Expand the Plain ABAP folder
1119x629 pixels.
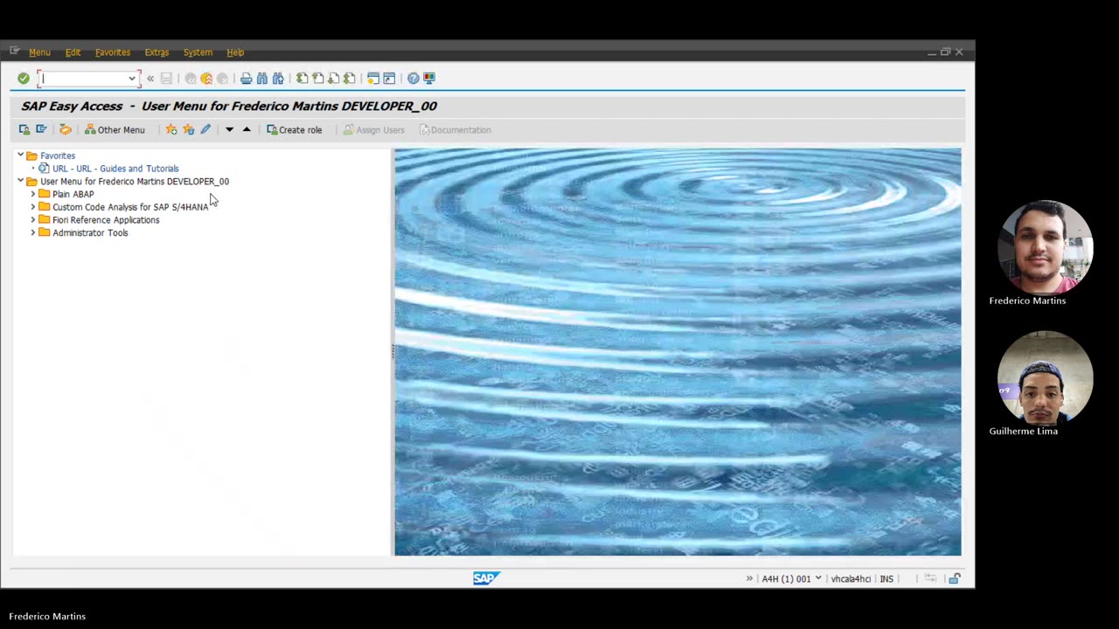(x=33, y=194)
